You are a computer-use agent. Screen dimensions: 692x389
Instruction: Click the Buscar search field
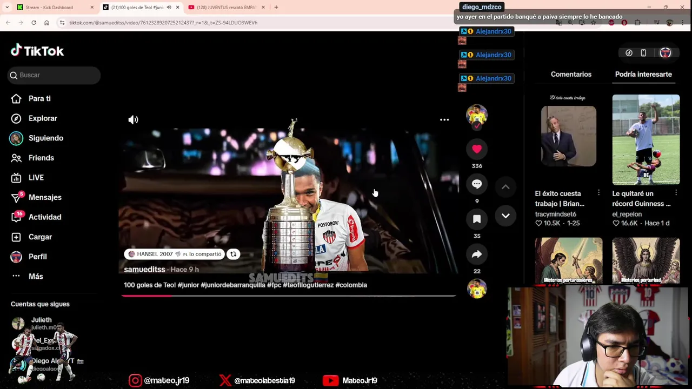point(54,75)
